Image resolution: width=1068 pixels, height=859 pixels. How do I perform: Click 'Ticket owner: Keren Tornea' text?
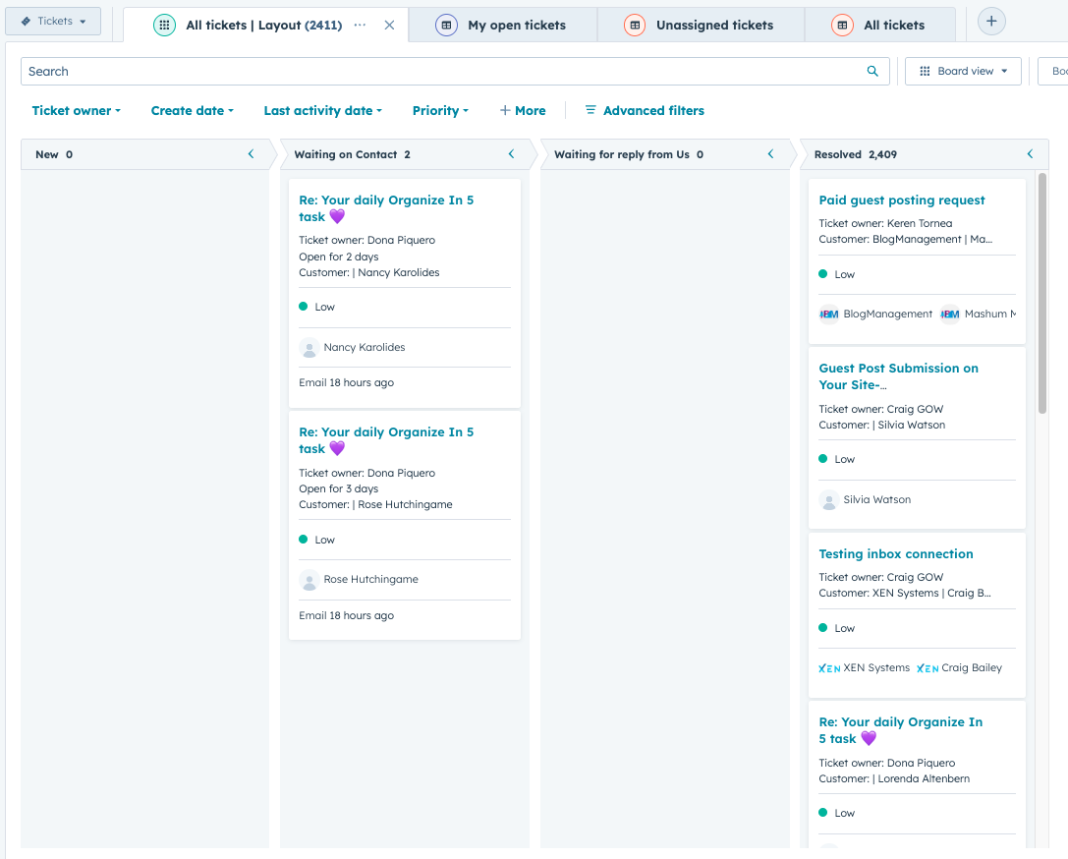(x=885, y=223)
